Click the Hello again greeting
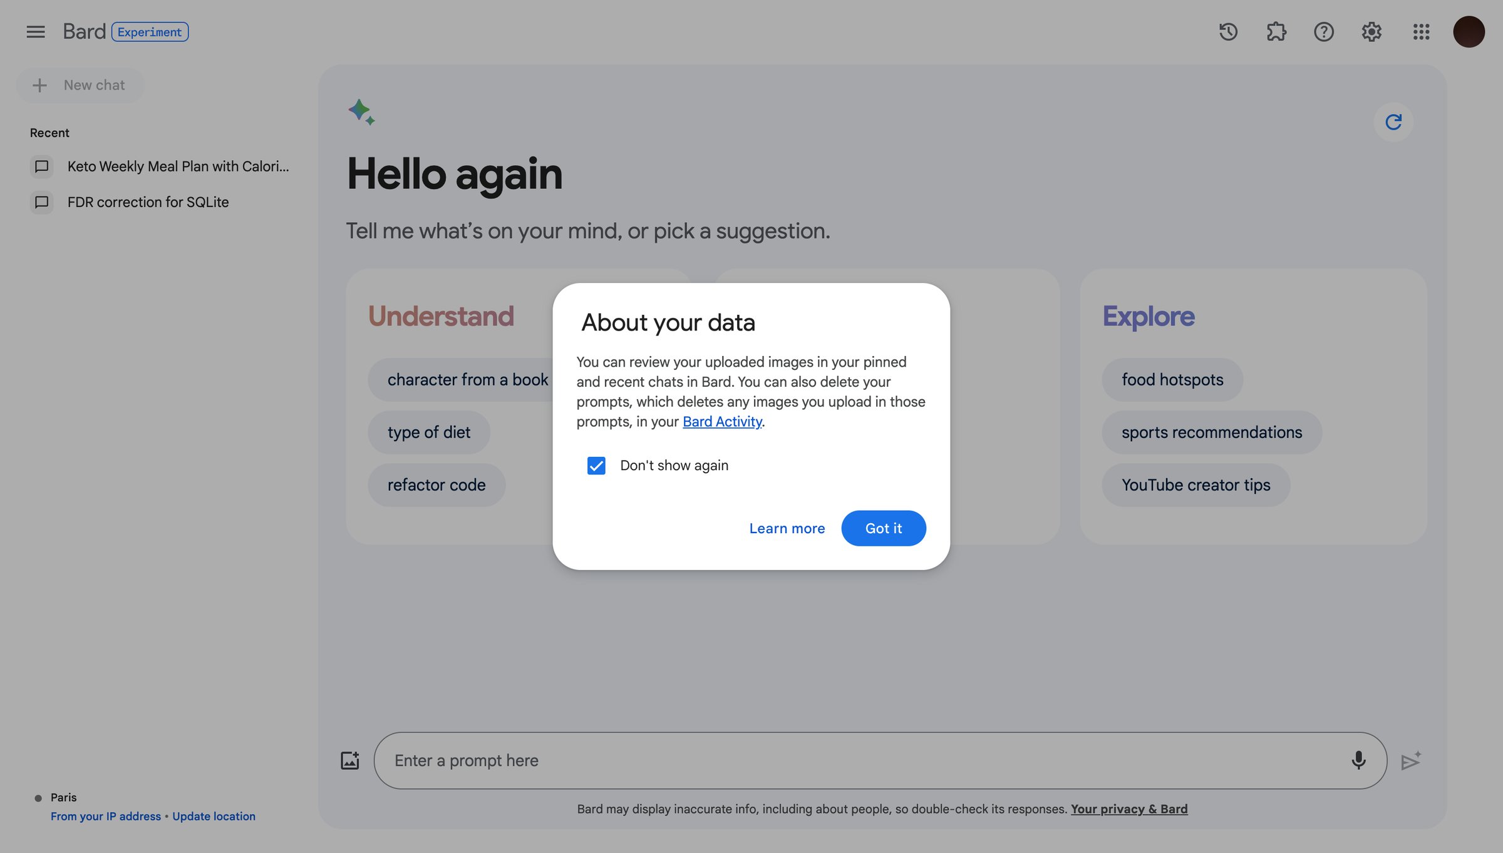Screen dimensions: 1503x853 coord(455,174)
